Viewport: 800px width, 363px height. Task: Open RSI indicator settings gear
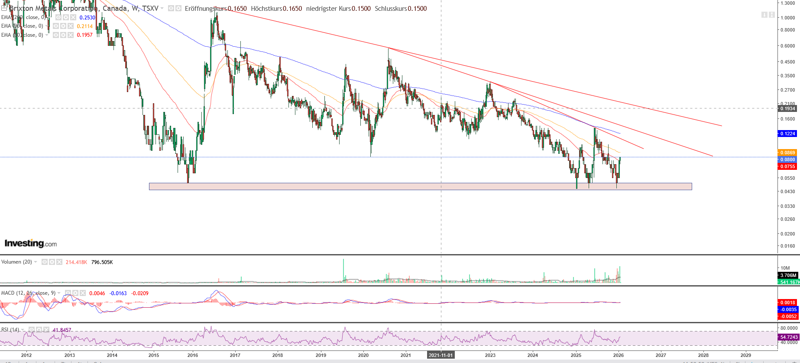point(39,330)
